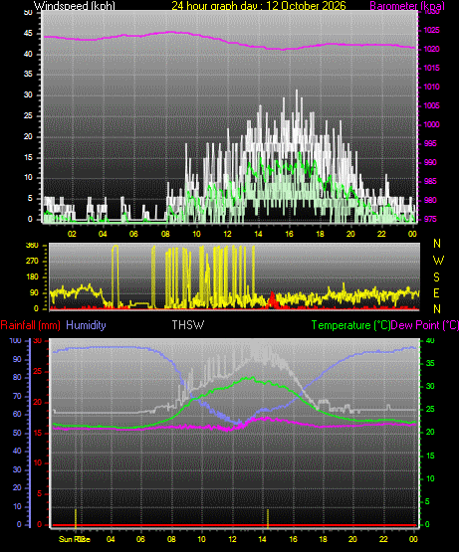
Task: Click the "100" blue humidity axis value
Action: point(15,341)
